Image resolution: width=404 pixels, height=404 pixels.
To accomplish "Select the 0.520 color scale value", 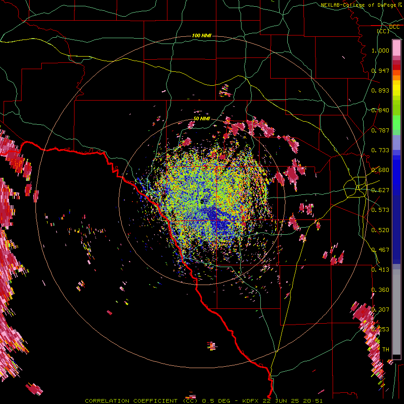I will point(380,230).
